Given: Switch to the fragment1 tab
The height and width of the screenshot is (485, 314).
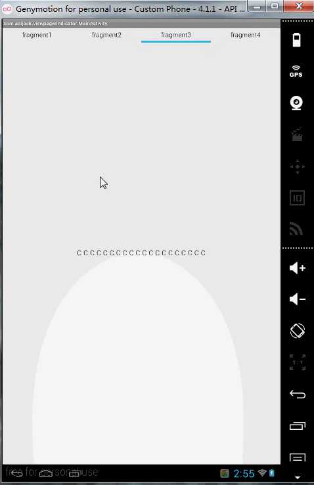Looking at the screenshot, I should pos(37,35).
